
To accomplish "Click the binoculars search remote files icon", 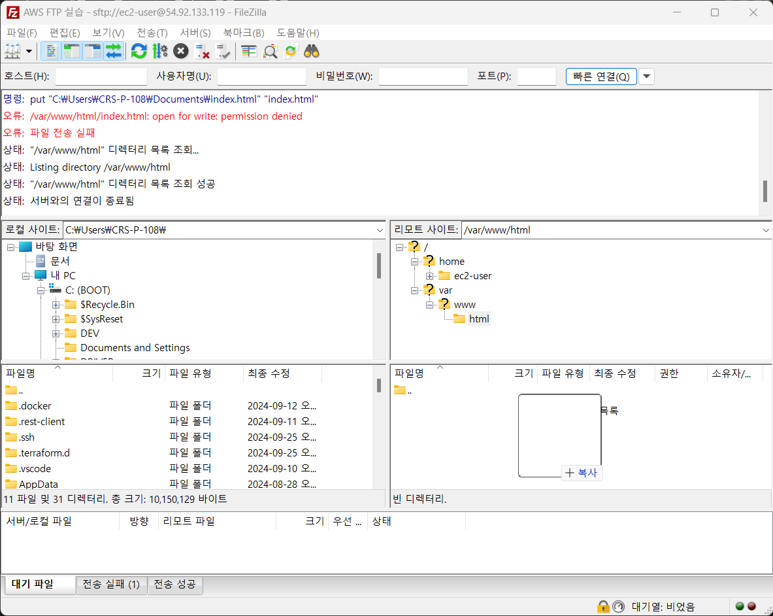I will [312, 51].
